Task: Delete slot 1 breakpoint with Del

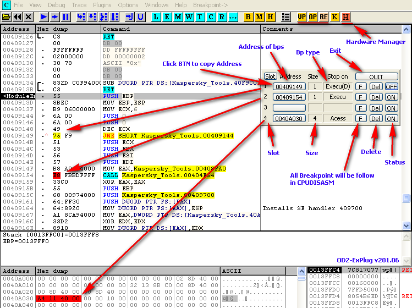Action: click(376, 86)
